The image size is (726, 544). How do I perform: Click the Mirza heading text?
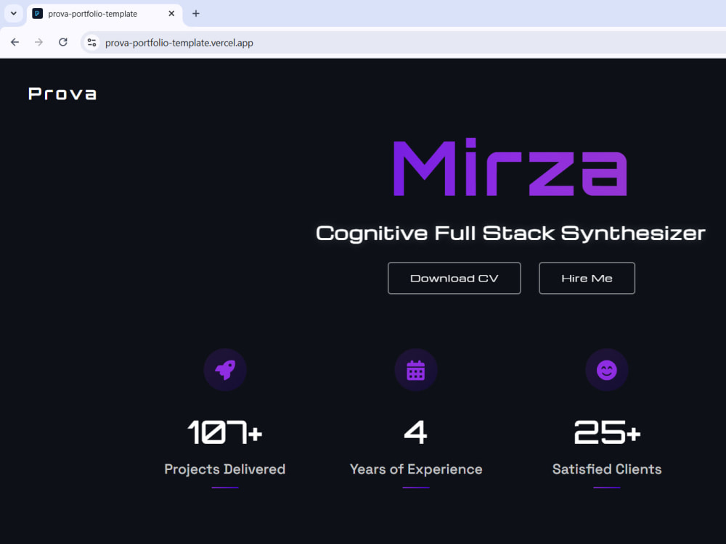(x=510, y=167)
